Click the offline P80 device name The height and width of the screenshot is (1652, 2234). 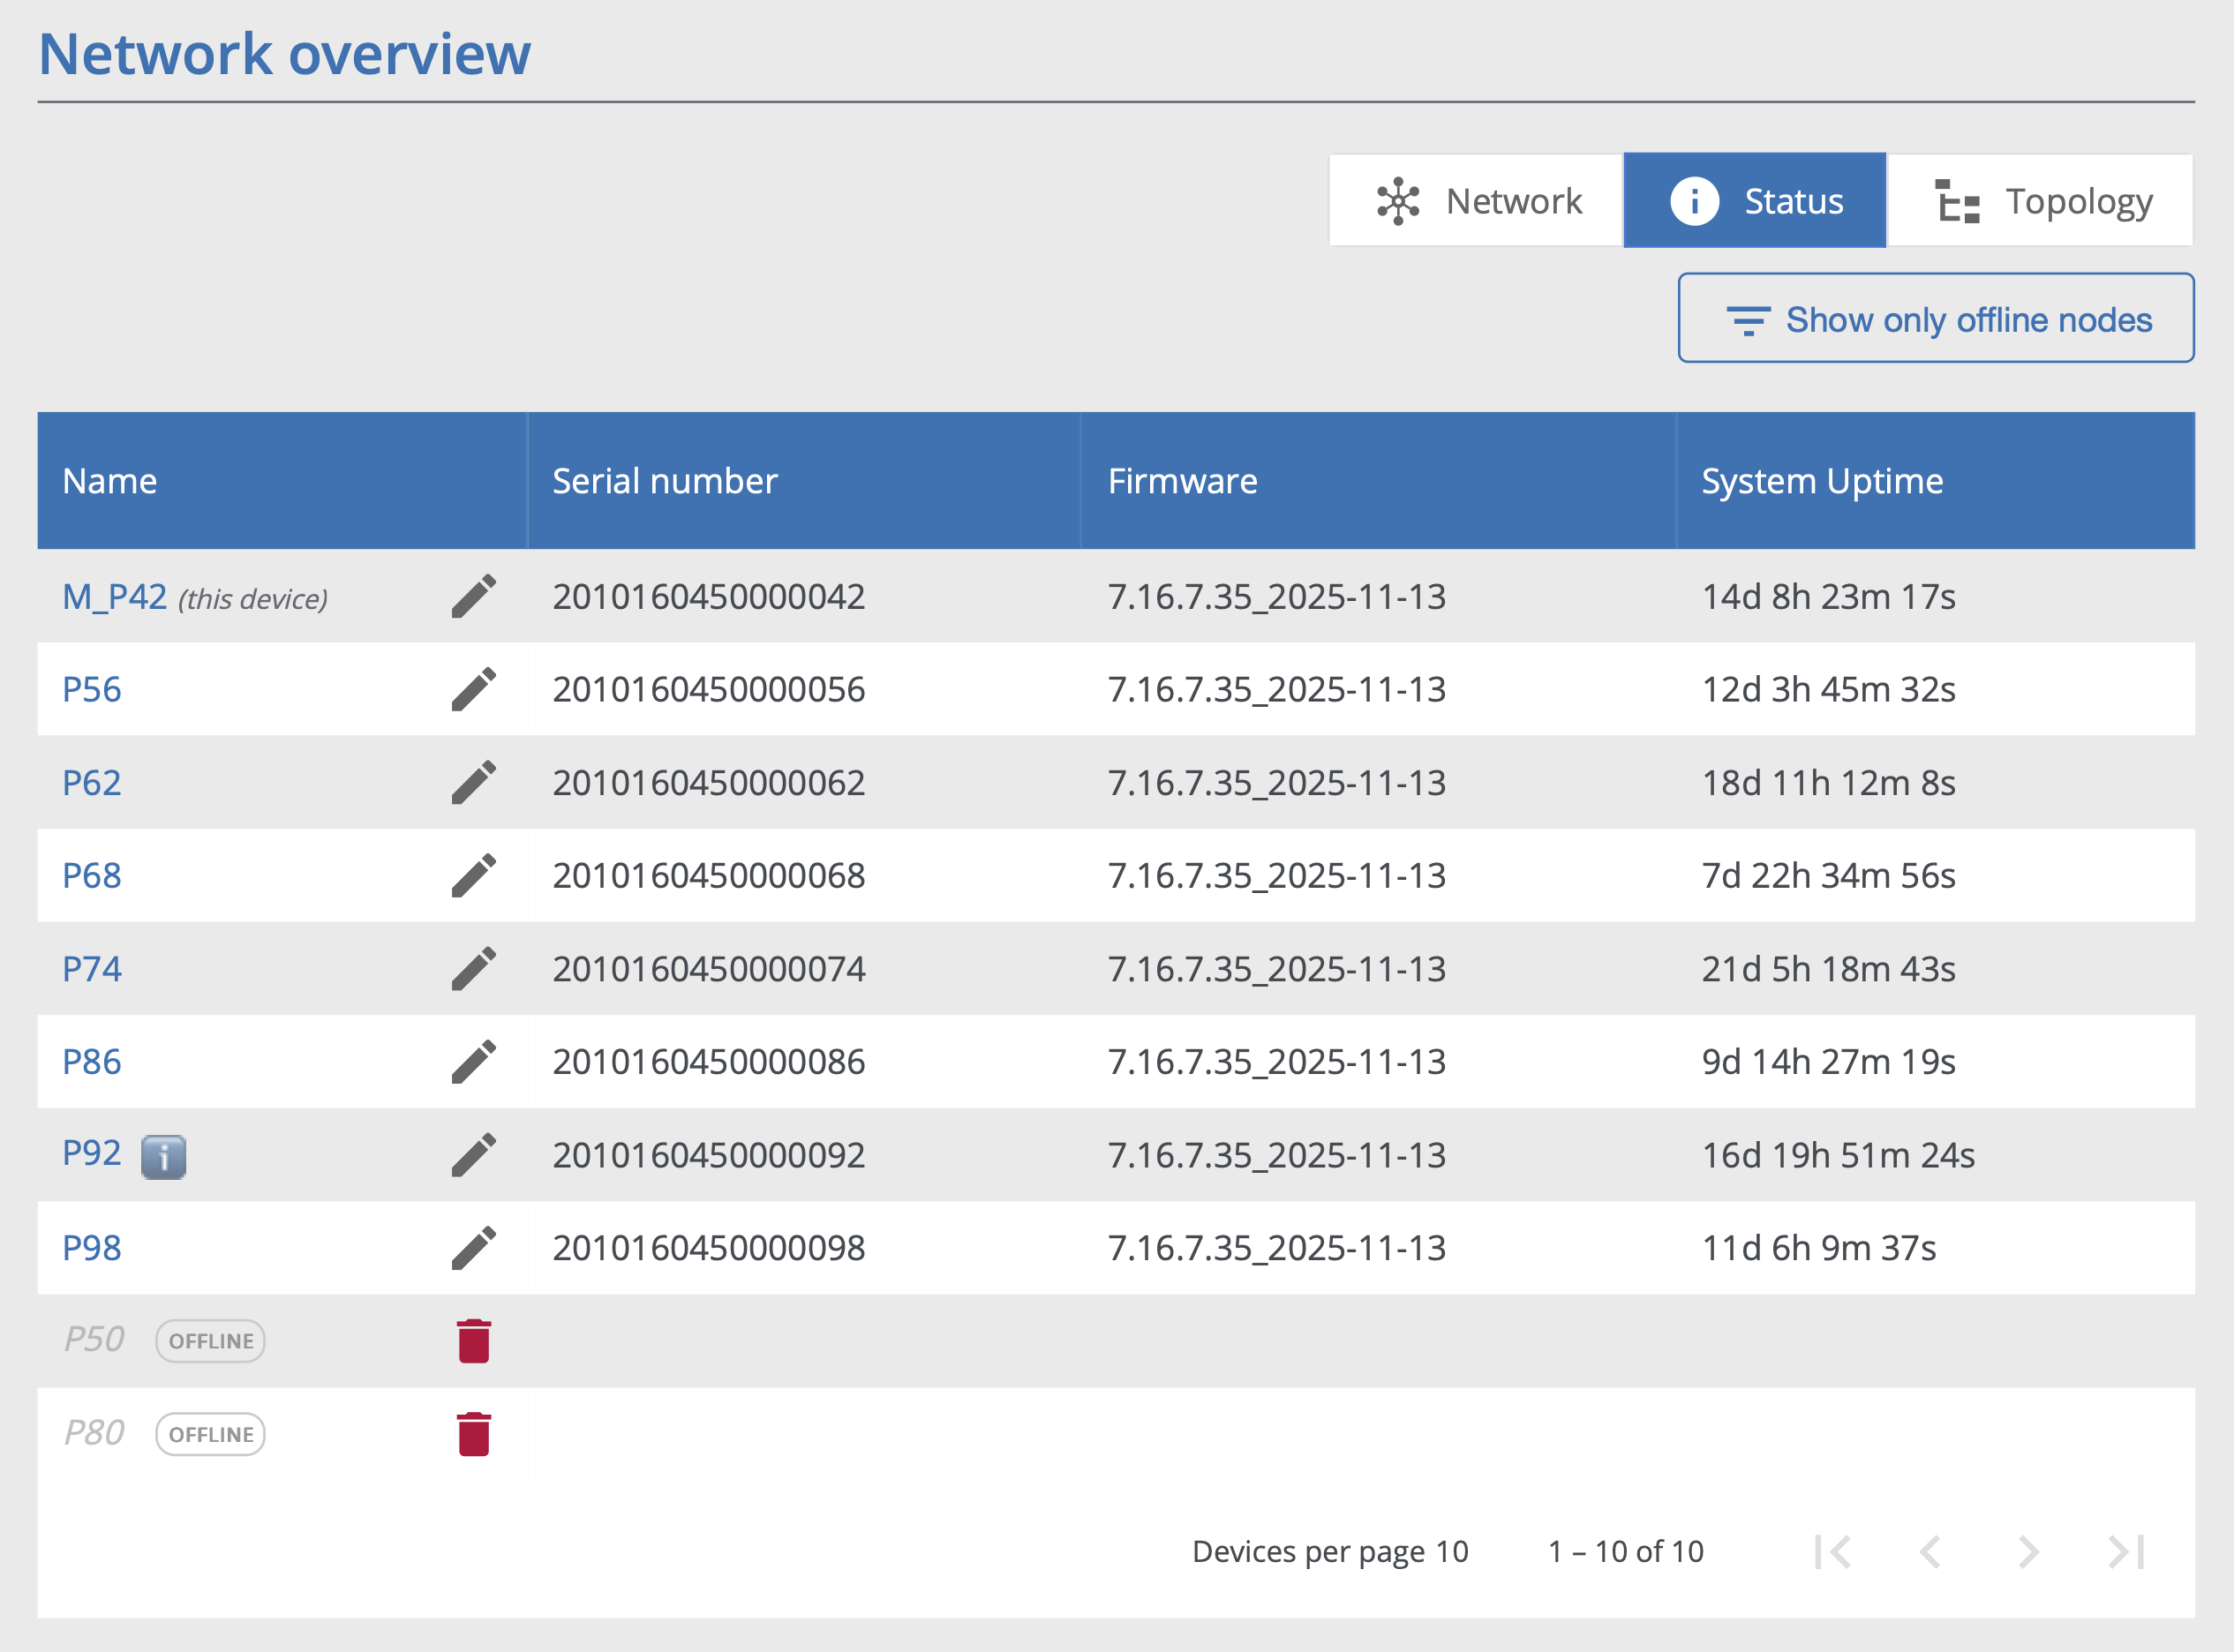(x=94, y=1432)
